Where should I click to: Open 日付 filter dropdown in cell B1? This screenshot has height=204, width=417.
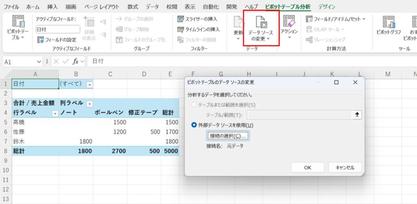coord(90,84)
